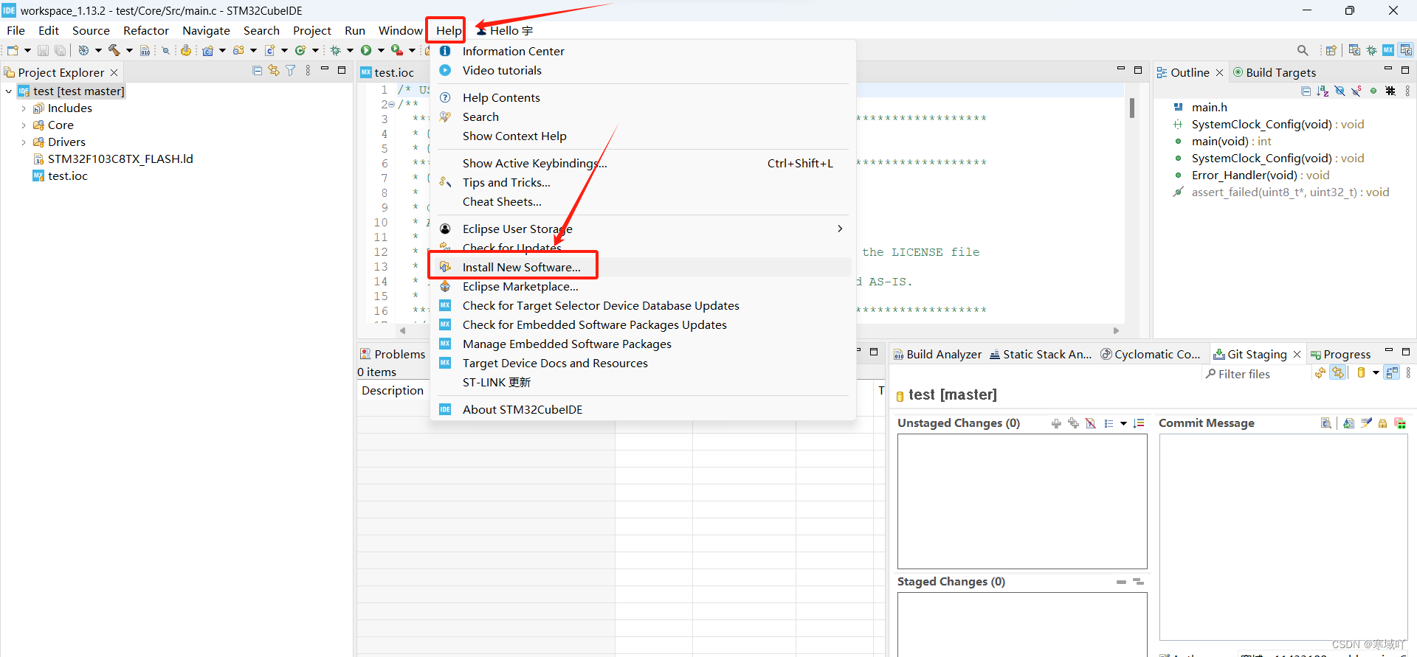The image size is (1417, 657).
Task: Click the Sign-off icon in Commit Message
Action: click(1366, 423)
